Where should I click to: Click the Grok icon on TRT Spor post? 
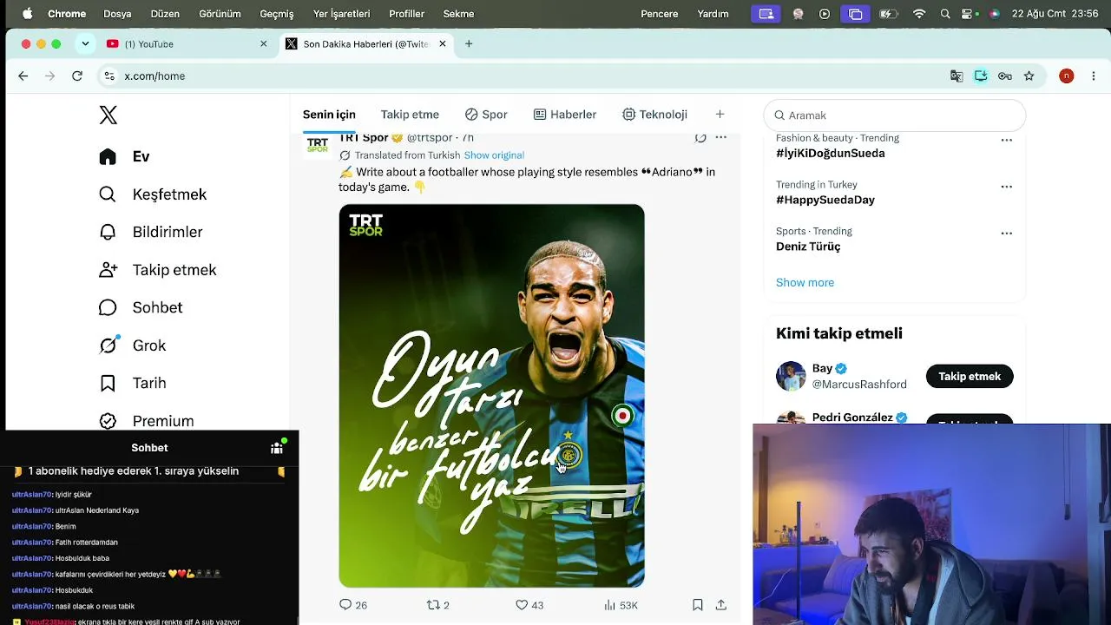point(700,138)
